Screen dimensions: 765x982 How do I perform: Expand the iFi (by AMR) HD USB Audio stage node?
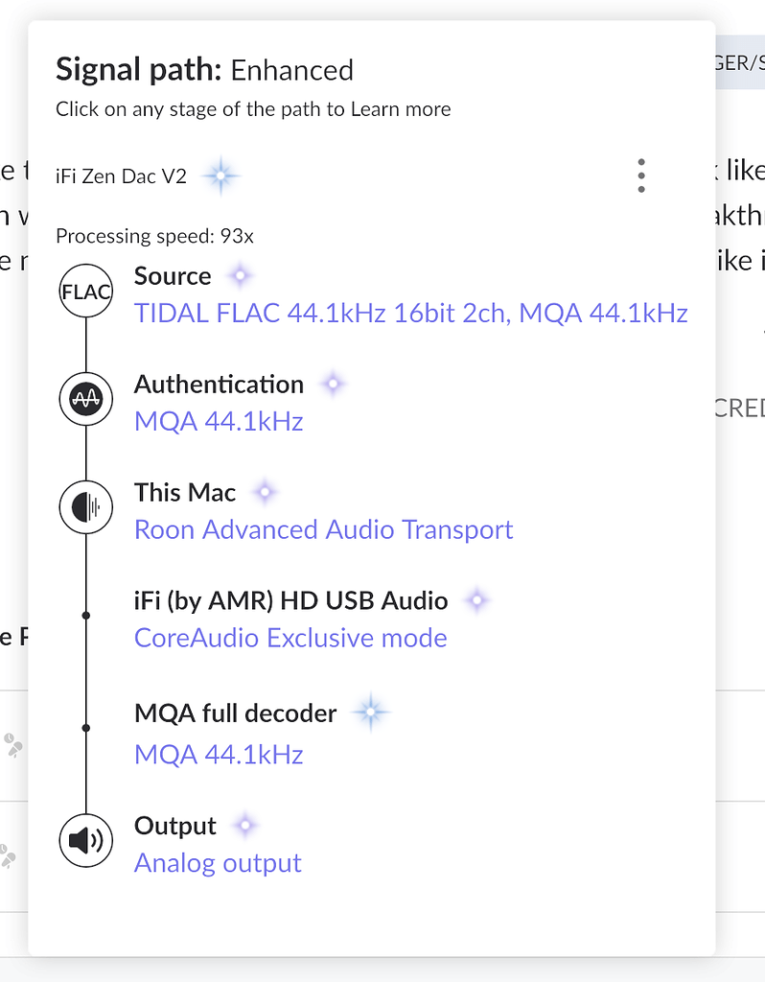point(85,614)
